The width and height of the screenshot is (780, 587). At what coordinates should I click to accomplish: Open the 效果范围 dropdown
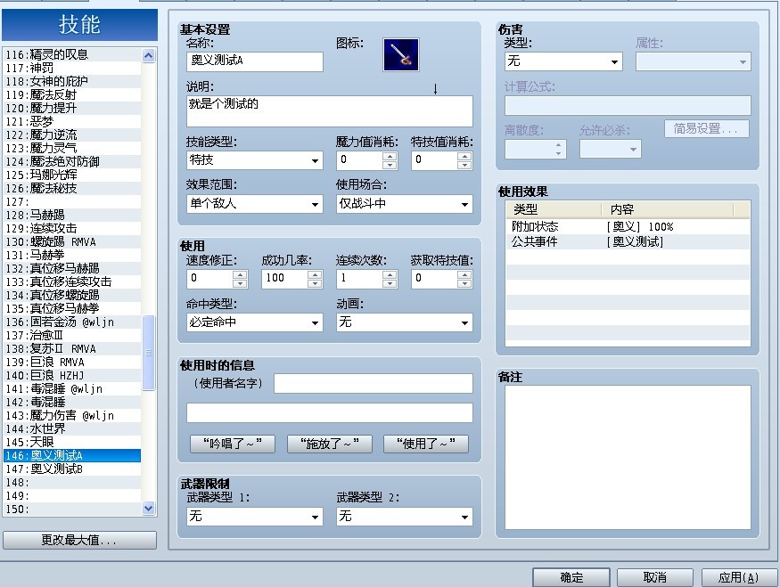(254, 204)
